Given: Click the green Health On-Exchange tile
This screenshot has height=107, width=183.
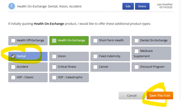Looking at the screenshot, I should (x=69, y=41).
